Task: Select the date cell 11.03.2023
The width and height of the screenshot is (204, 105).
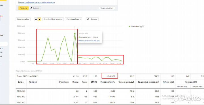Action: (x=21, y=91)
